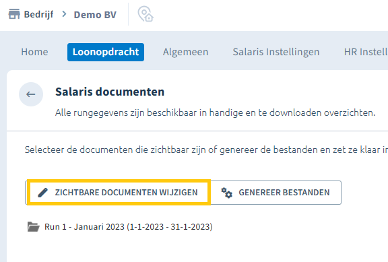This screenshot has width=388, height=262.
Task: Click the Bedrijf store icon
Action: point(14,14)
